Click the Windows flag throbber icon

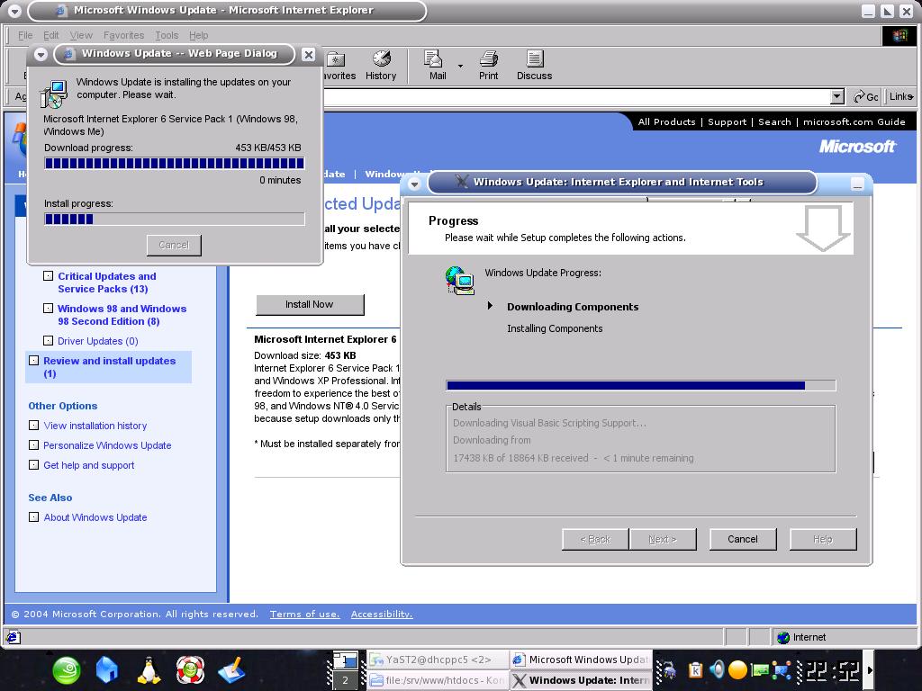[x=899, y=35]
